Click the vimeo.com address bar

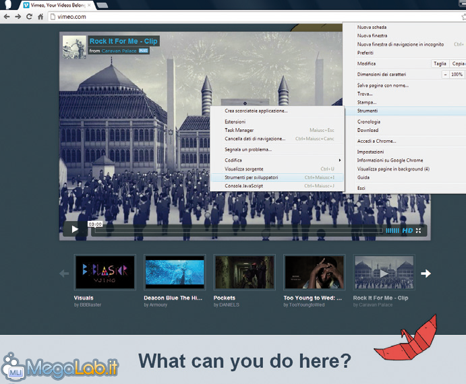(256, 17)
